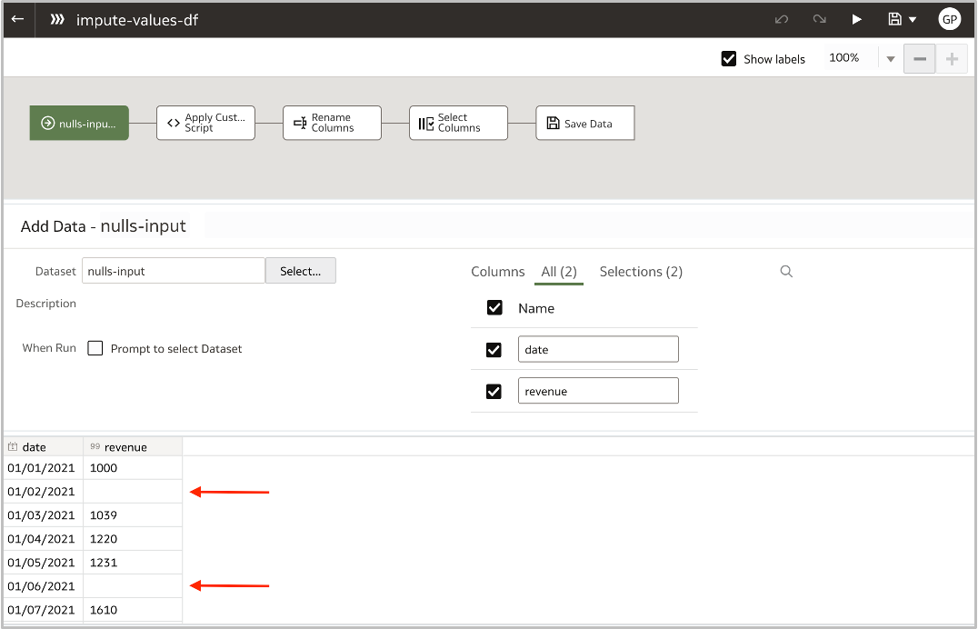Open the Select Columns step

pyautogui.click(x=458, y=123)
